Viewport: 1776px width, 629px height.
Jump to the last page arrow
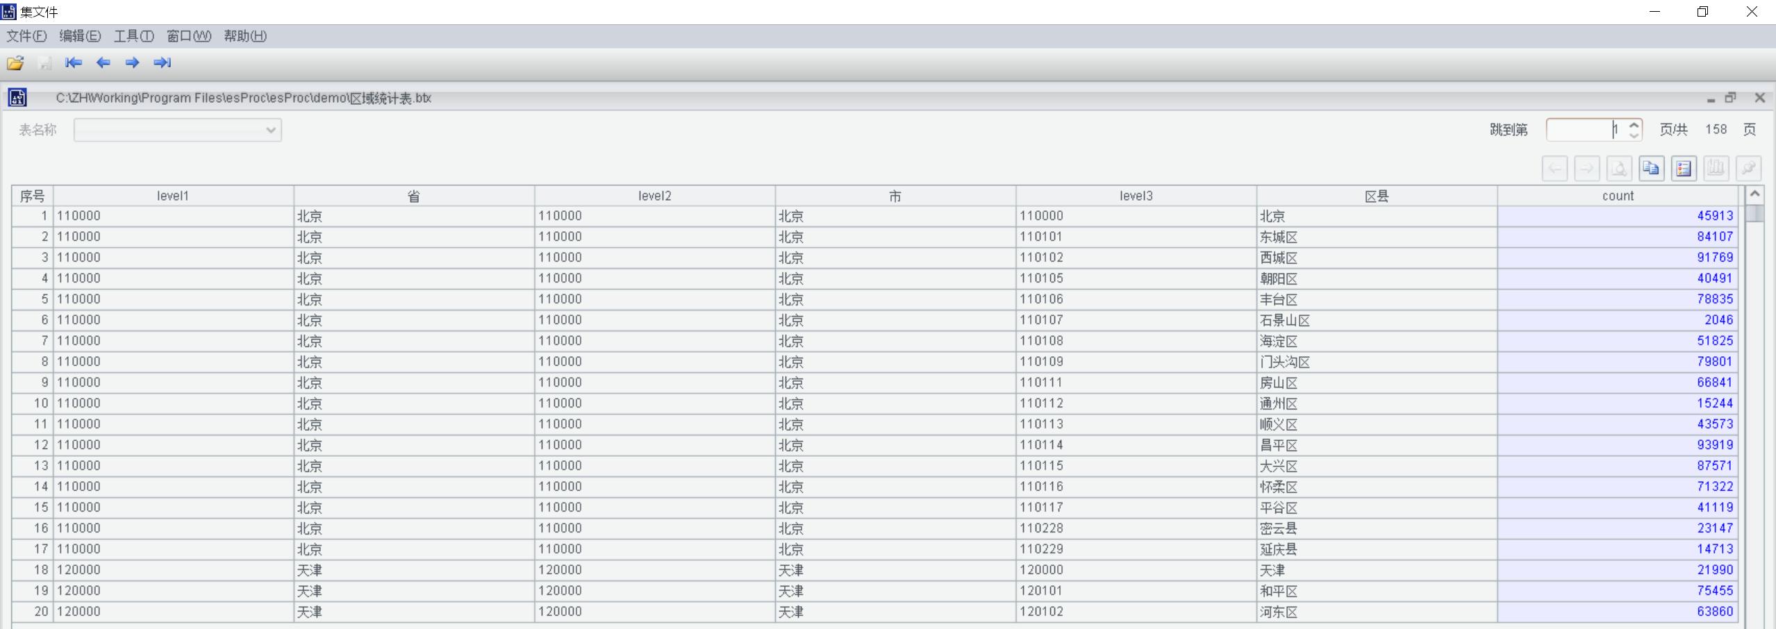(162, 62)
